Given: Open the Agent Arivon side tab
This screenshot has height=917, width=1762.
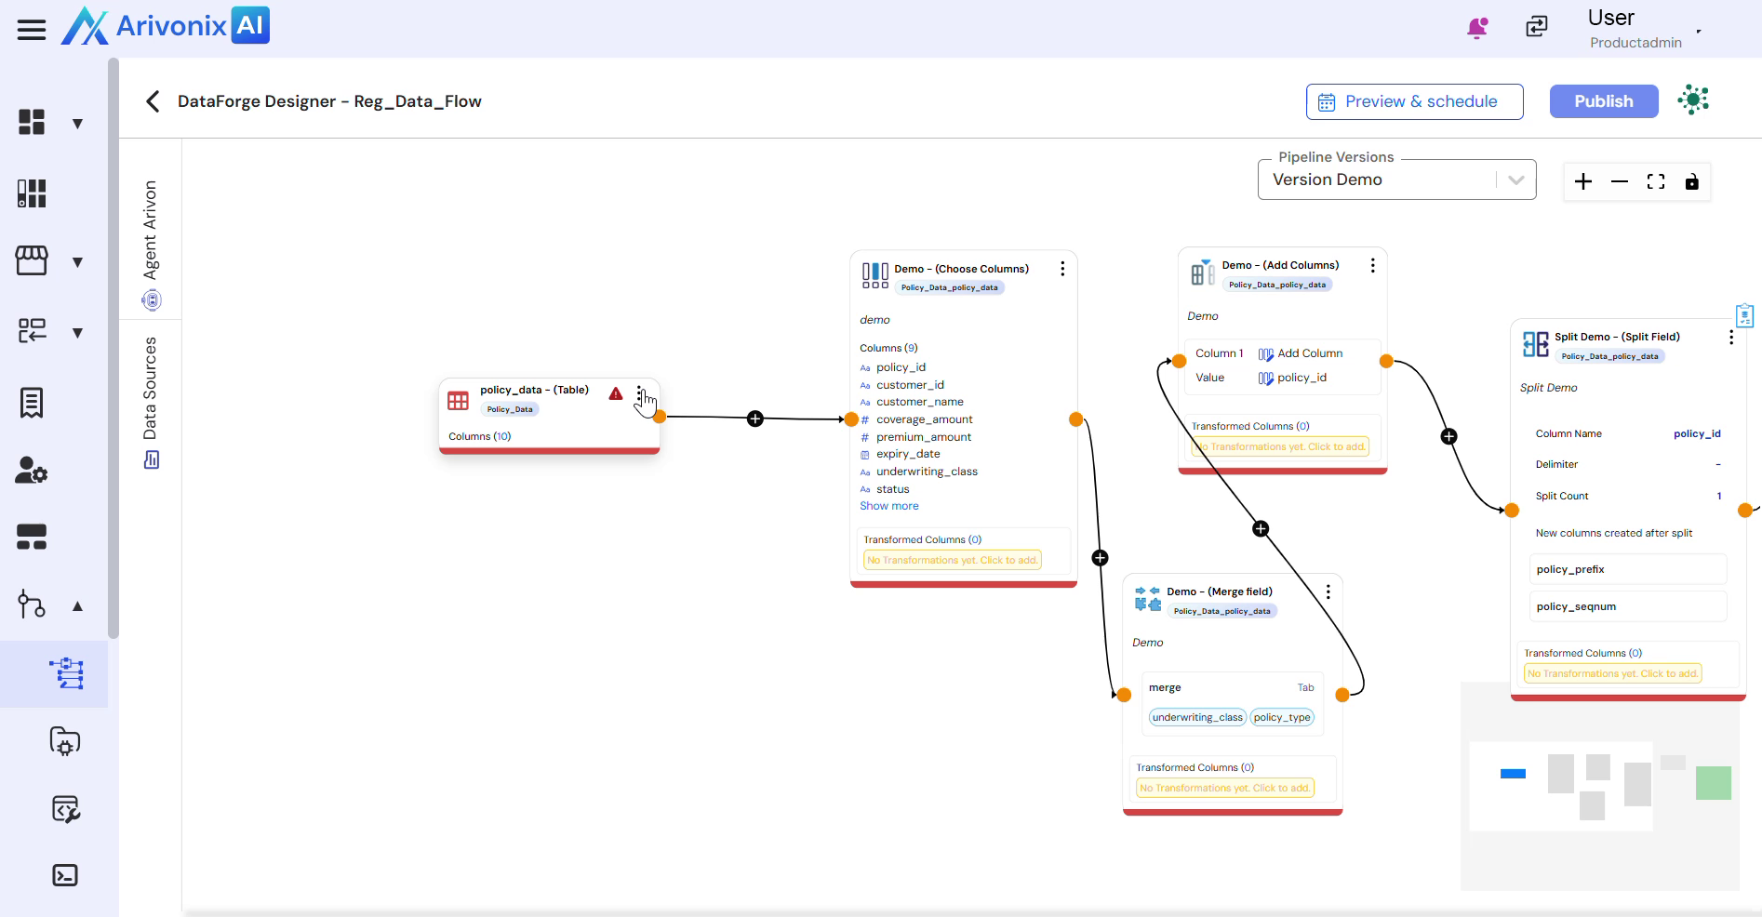Looking at the screenshot, I should click(151, 242).
